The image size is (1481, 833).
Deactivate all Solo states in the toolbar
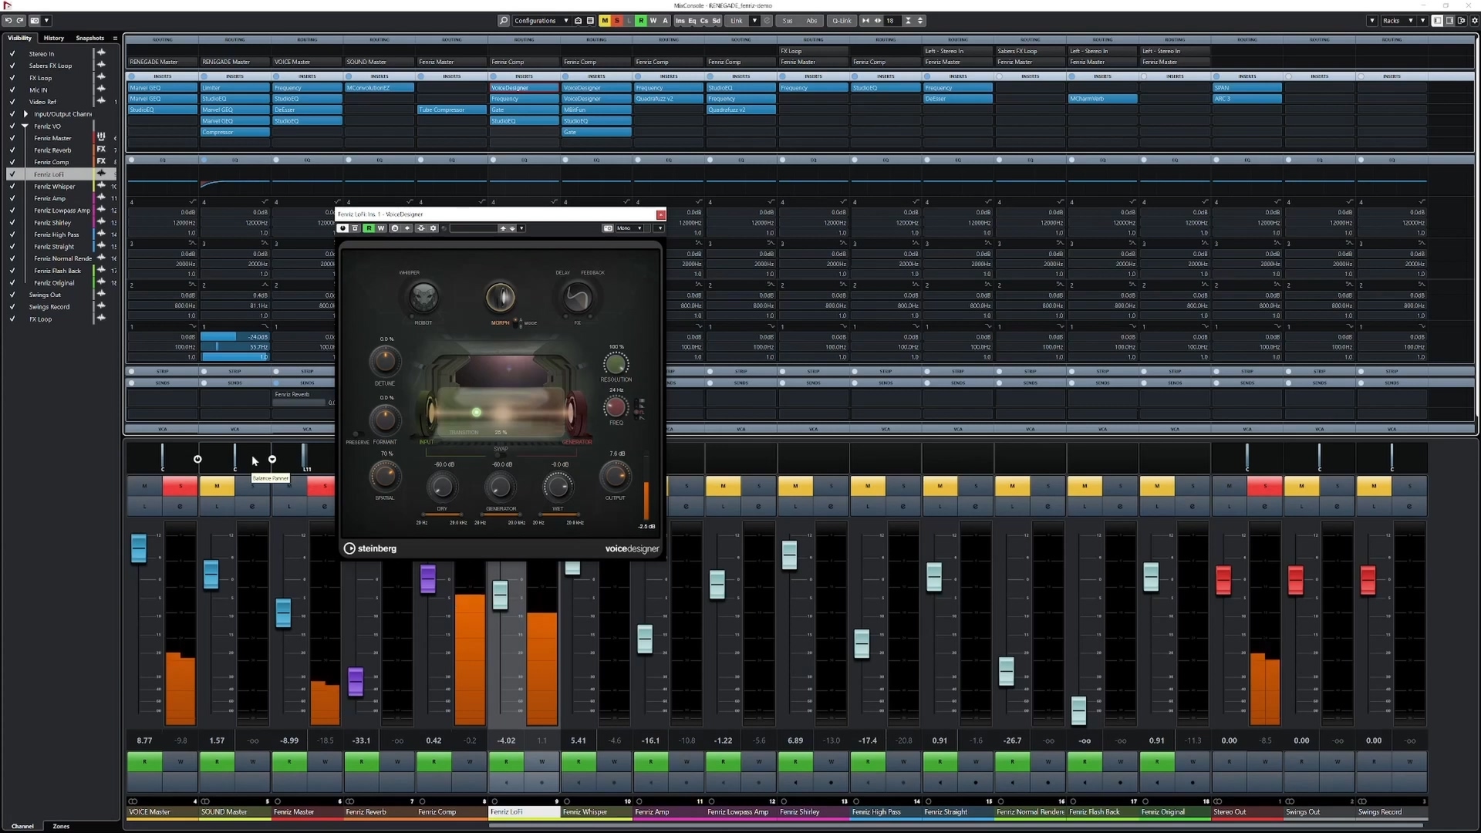click(x=616, y=21)
